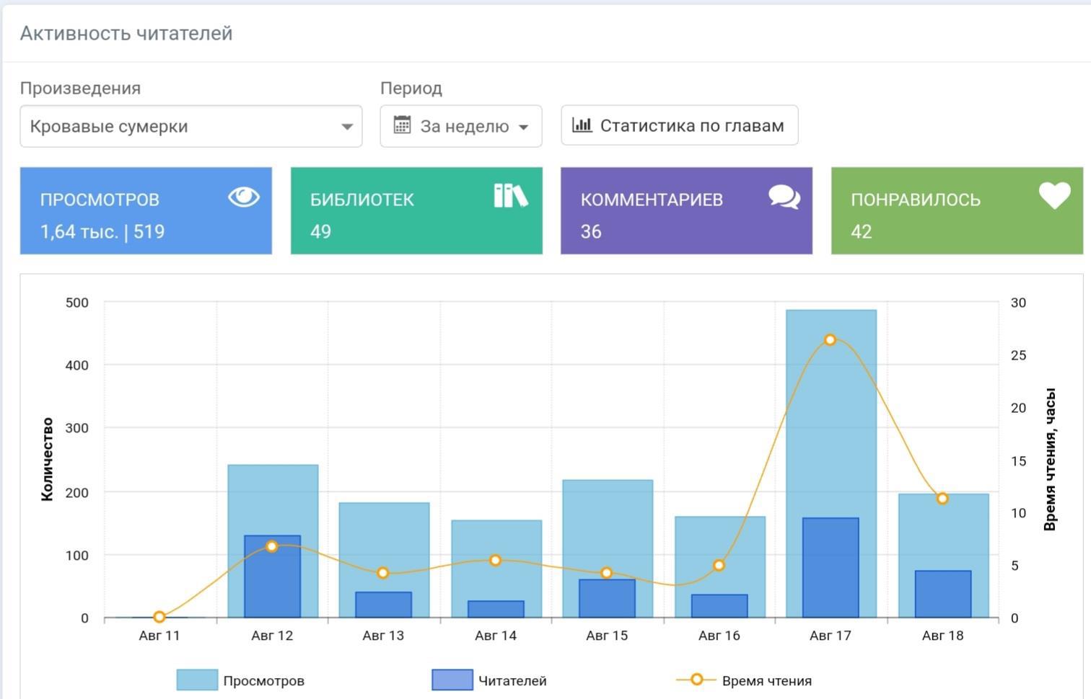Expand the За неделю period dropdown
The image size is (1091, 699).
point(461,127)
